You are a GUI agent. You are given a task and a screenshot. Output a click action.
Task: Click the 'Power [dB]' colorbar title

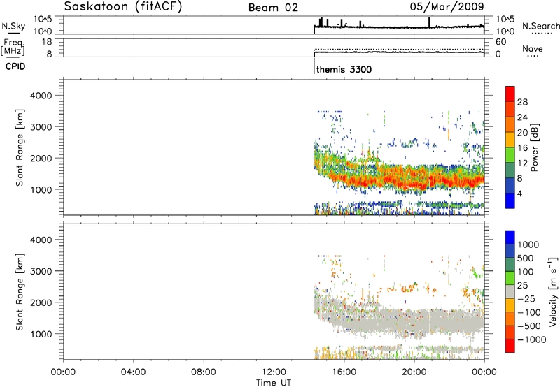click(x=535, y=147)
